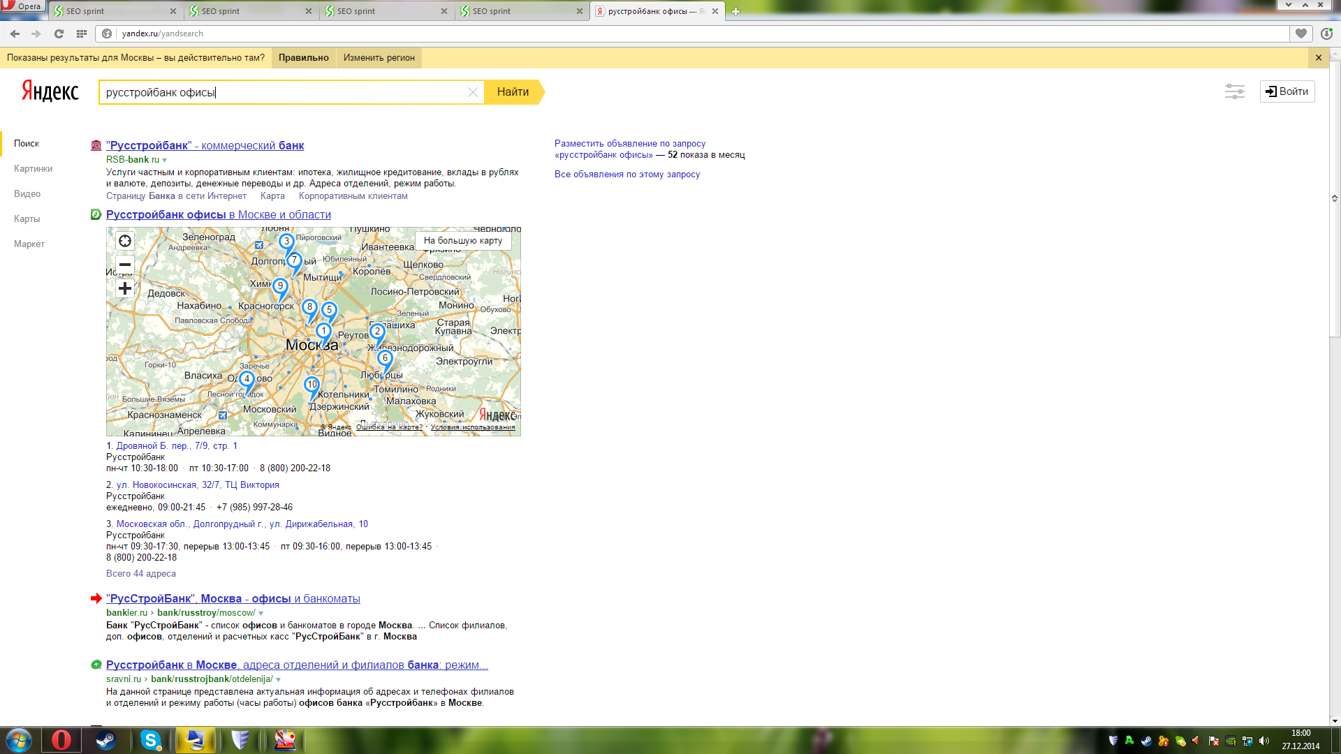Click map marker number 4
The image size is (1341, 754).
(247, 380)
